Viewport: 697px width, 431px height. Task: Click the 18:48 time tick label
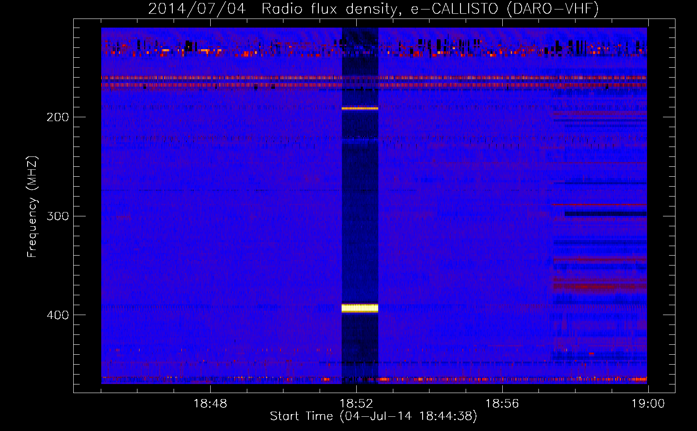(210, 404)
